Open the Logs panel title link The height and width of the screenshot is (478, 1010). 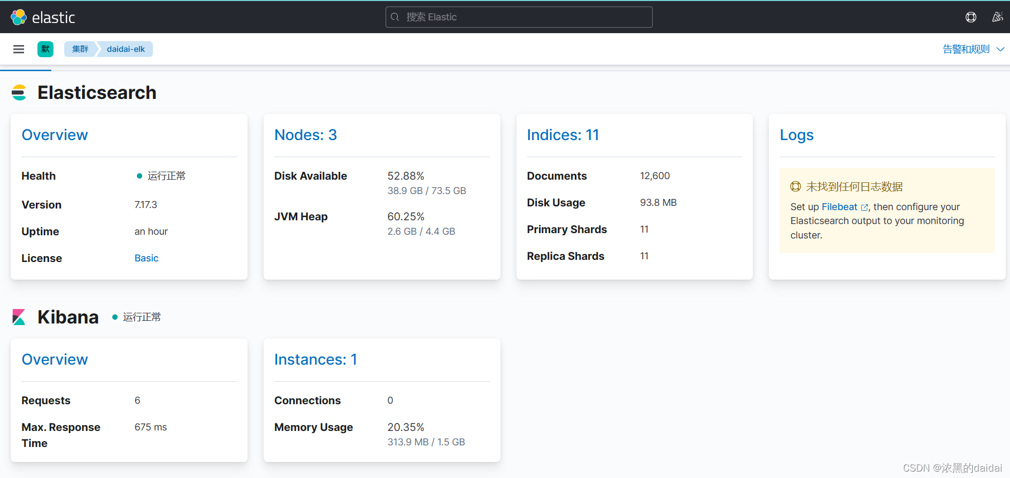(x=796, y=135)
